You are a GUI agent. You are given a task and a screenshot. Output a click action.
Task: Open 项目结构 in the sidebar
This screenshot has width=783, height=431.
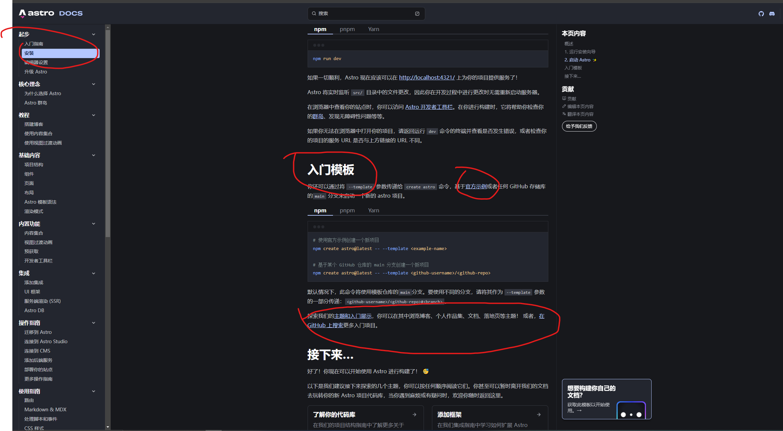[x=34, y=165]
